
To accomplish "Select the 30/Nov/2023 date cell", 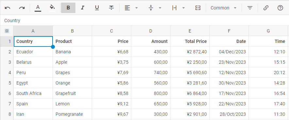I will coord(229,83).
